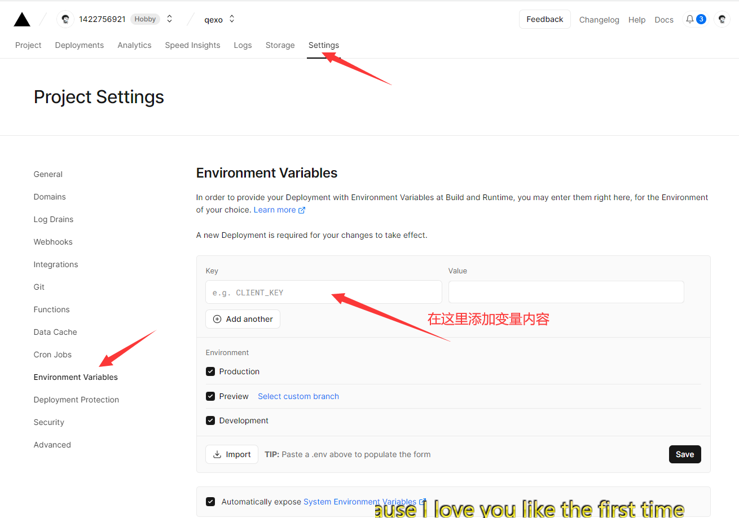
Task: Open notifications bell icon
Action: [x=689, y=19]
